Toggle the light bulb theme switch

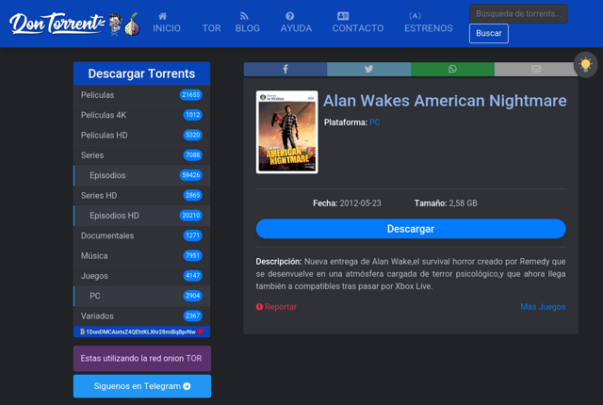tap(586, 65)
